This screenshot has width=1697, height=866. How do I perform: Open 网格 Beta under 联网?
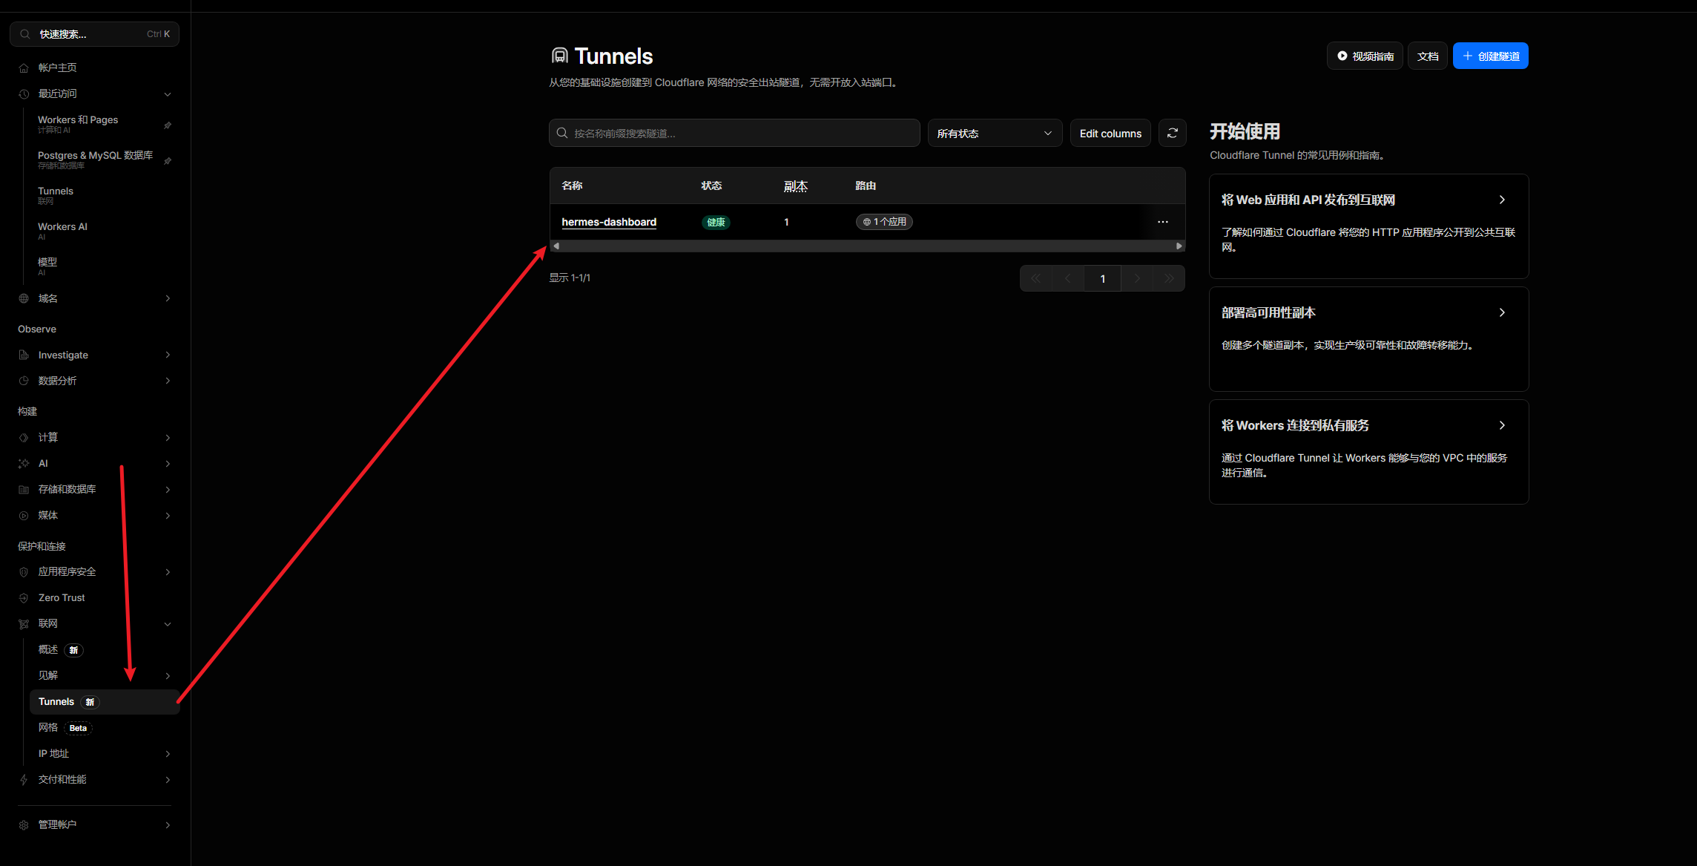coord(65,728)
